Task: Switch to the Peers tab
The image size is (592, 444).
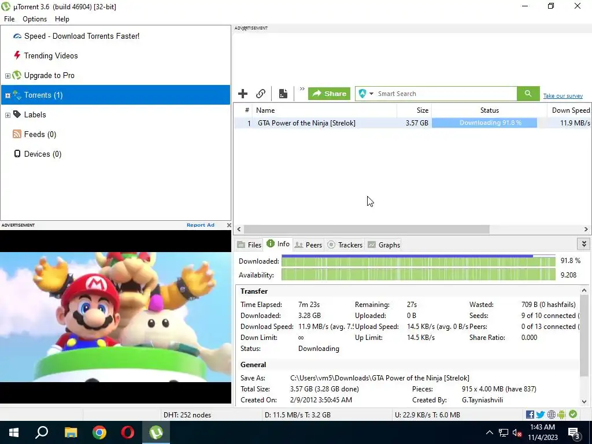Action: click(309, 245)
